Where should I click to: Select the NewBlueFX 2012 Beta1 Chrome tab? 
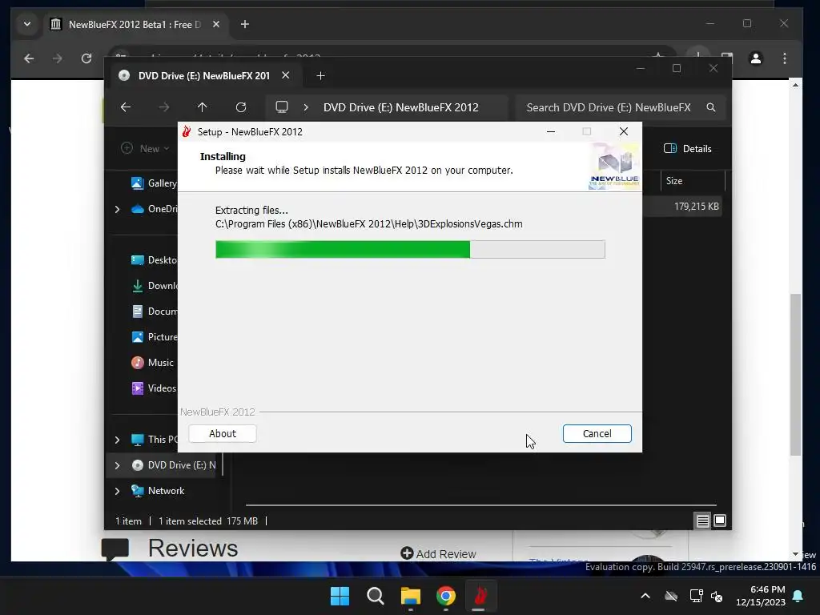pos(135,25)
